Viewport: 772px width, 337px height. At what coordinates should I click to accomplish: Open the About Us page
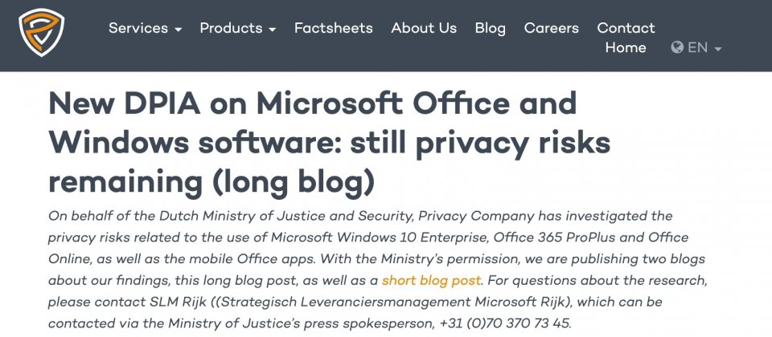coord(424,28)
